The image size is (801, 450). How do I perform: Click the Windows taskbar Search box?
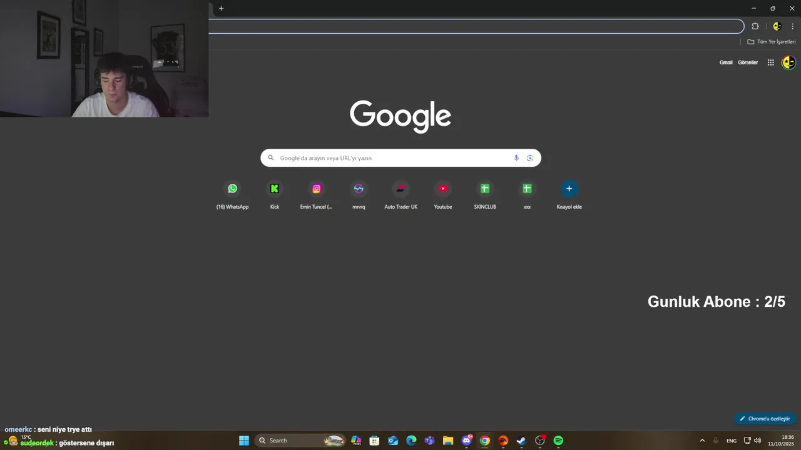pos(302,441)
